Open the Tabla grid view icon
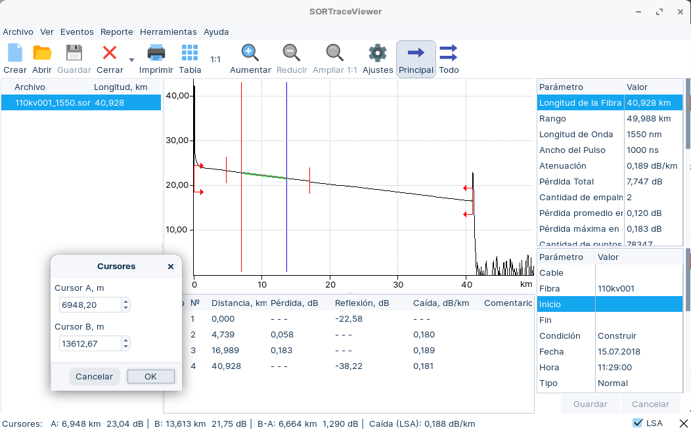The image size is (691, 432). coord(190,53)
